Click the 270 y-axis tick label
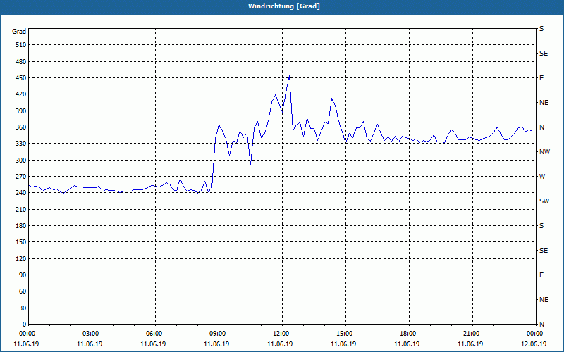This screenshot has width=564, height=352. (21, 177)
